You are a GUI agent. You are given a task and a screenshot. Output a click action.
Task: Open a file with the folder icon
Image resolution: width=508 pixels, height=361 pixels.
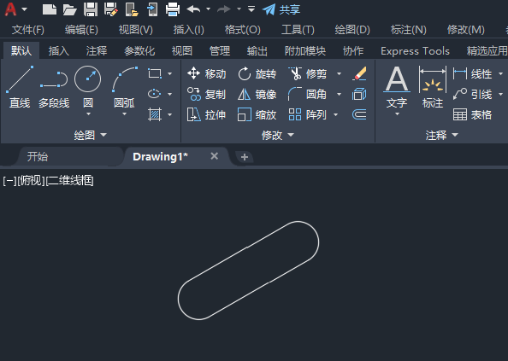click(x=69, y=9)
